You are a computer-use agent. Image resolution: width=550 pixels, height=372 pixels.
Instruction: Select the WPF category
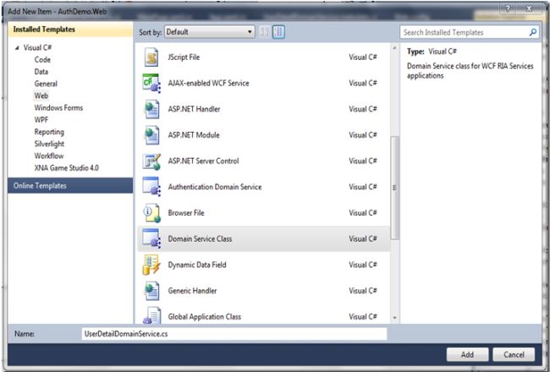click(41, 119)
